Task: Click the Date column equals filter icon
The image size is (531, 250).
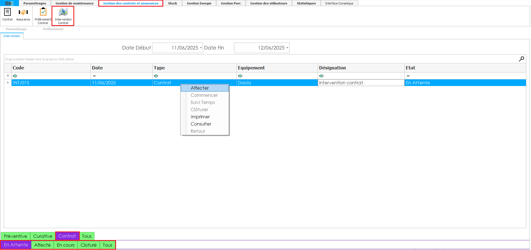Action: [94, 76]
